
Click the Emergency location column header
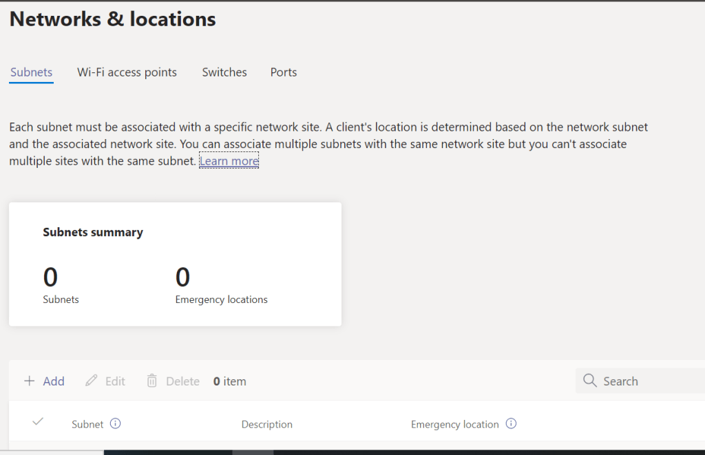click(x=454, y=425)
